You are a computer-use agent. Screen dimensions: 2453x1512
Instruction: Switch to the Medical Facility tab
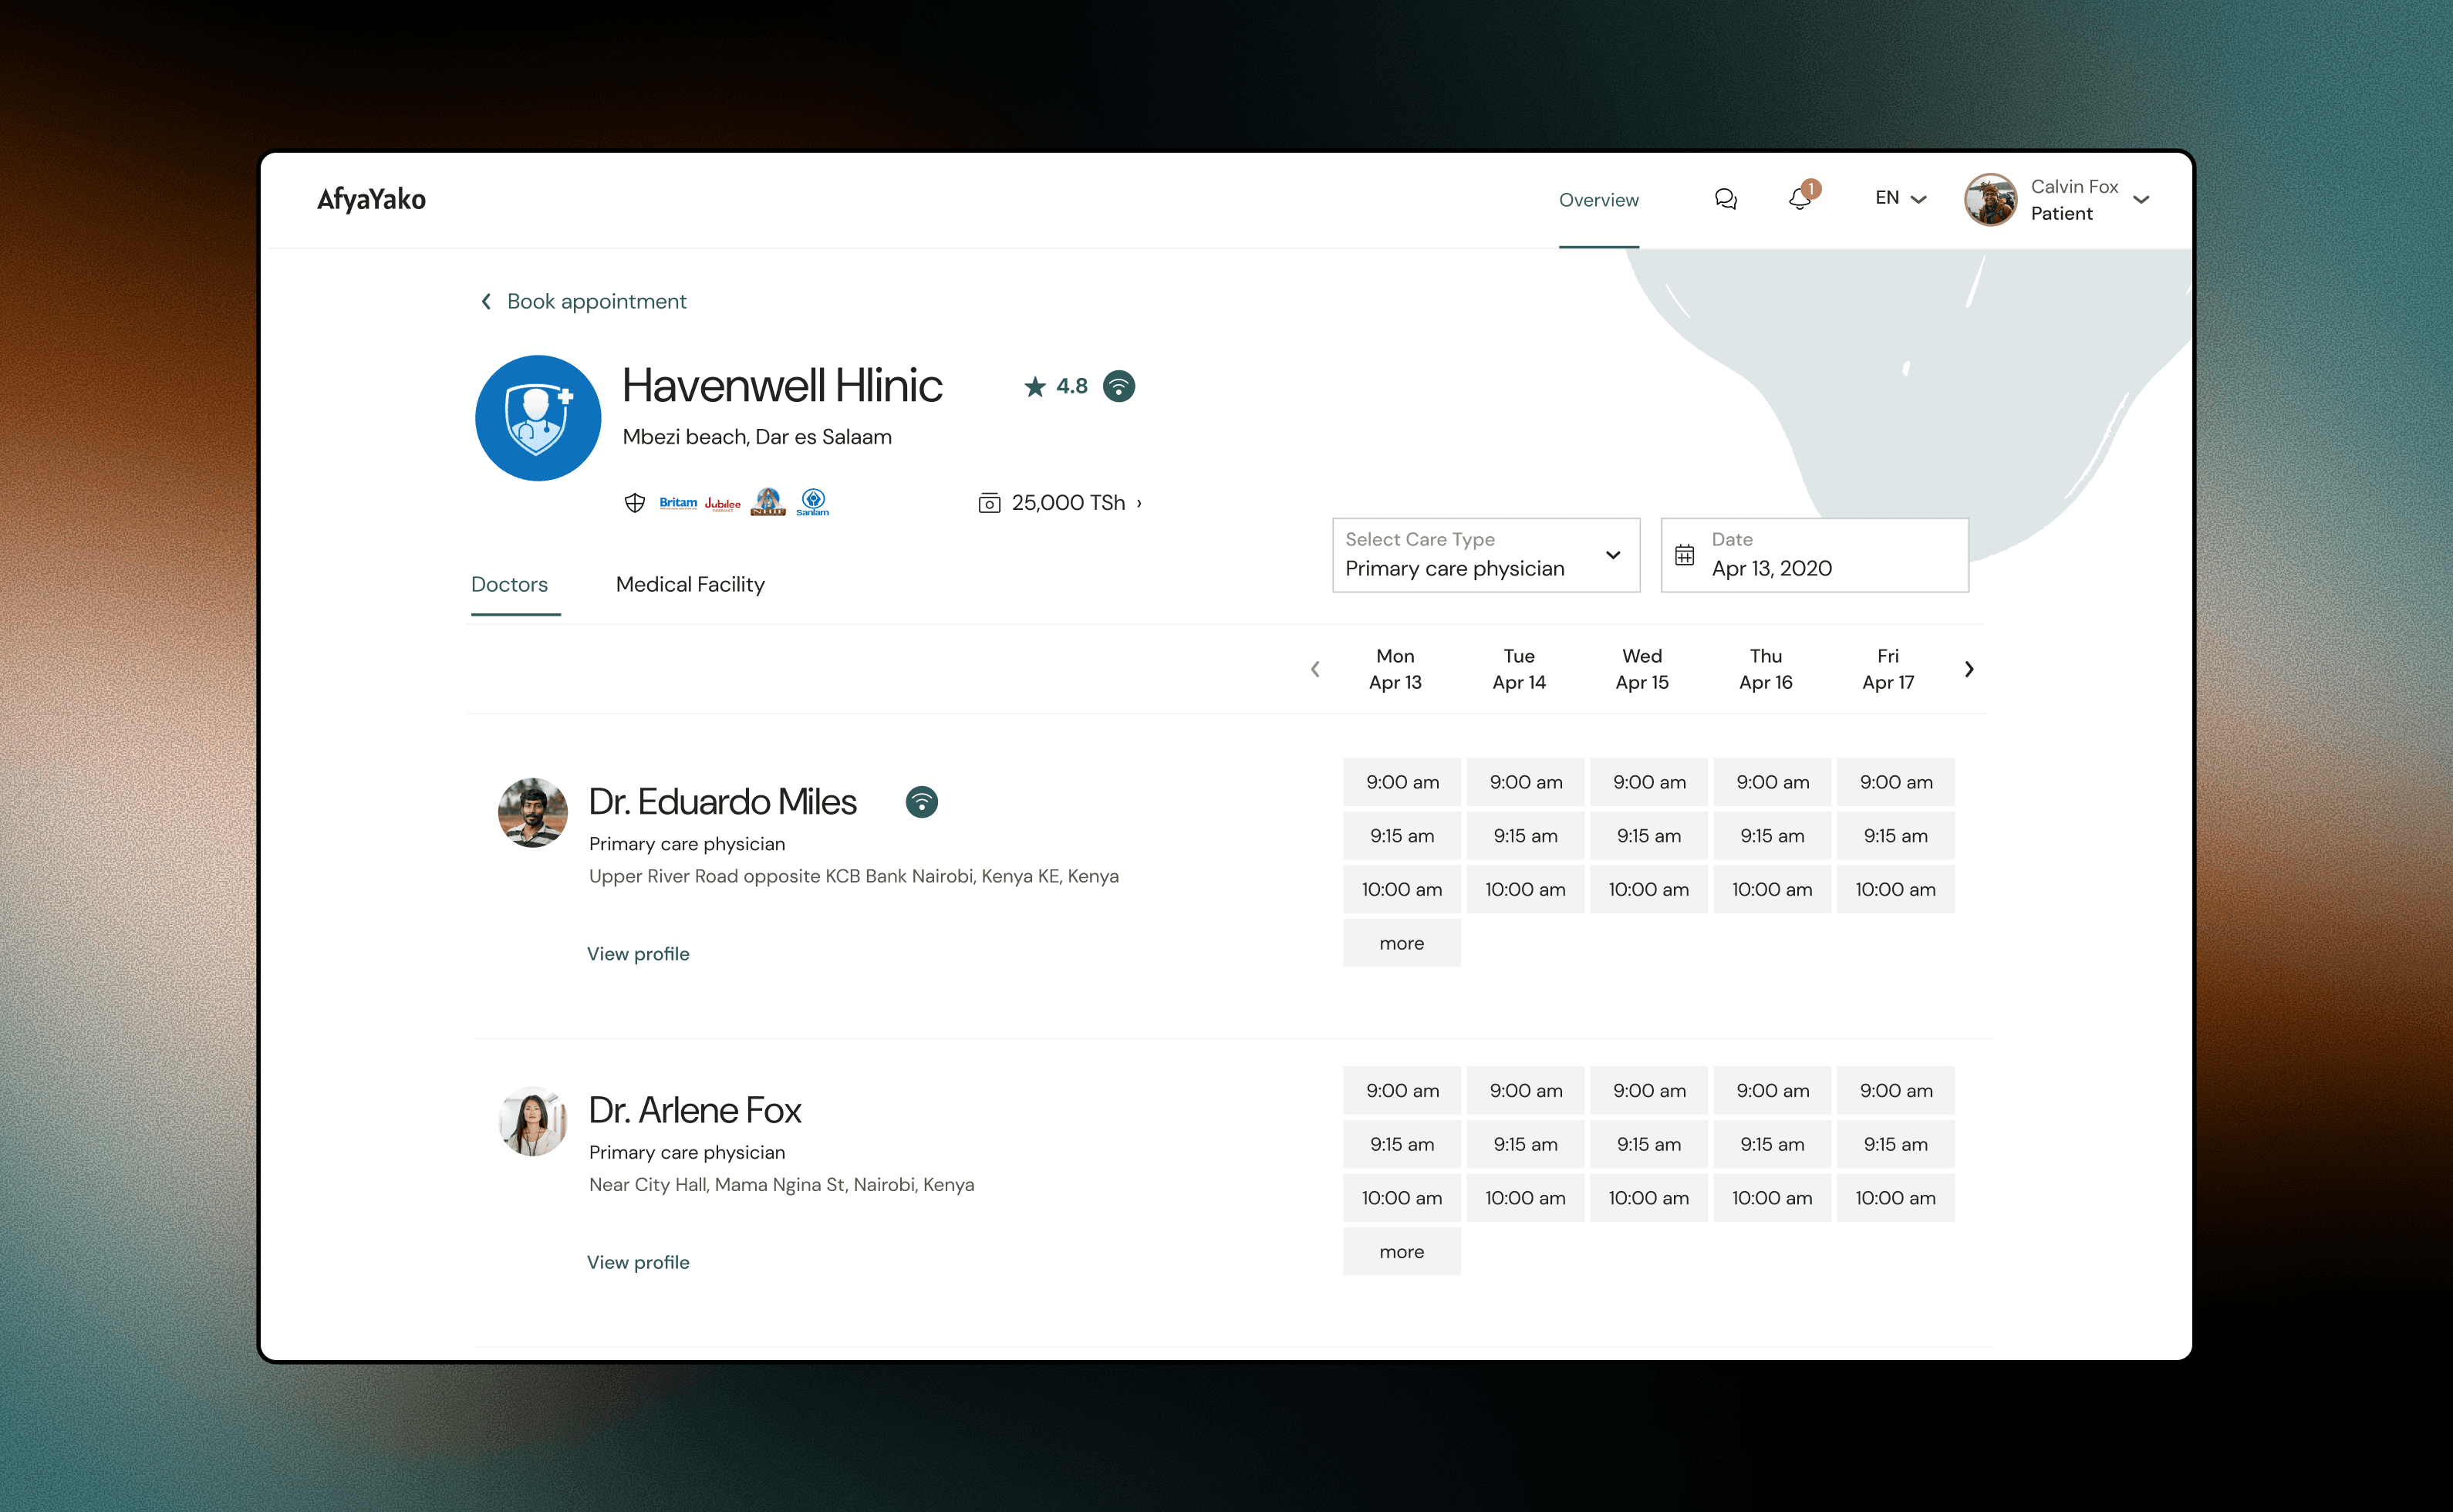(x=690, y=585)
